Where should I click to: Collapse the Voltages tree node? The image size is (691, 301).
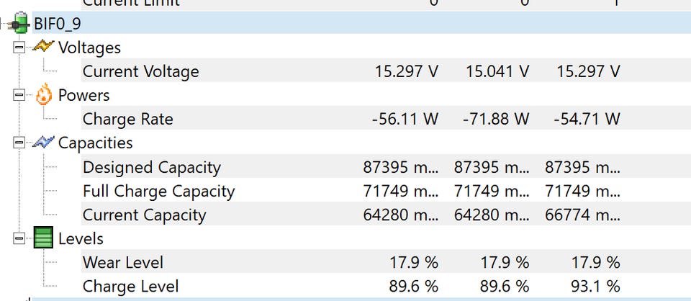(18, 48)
